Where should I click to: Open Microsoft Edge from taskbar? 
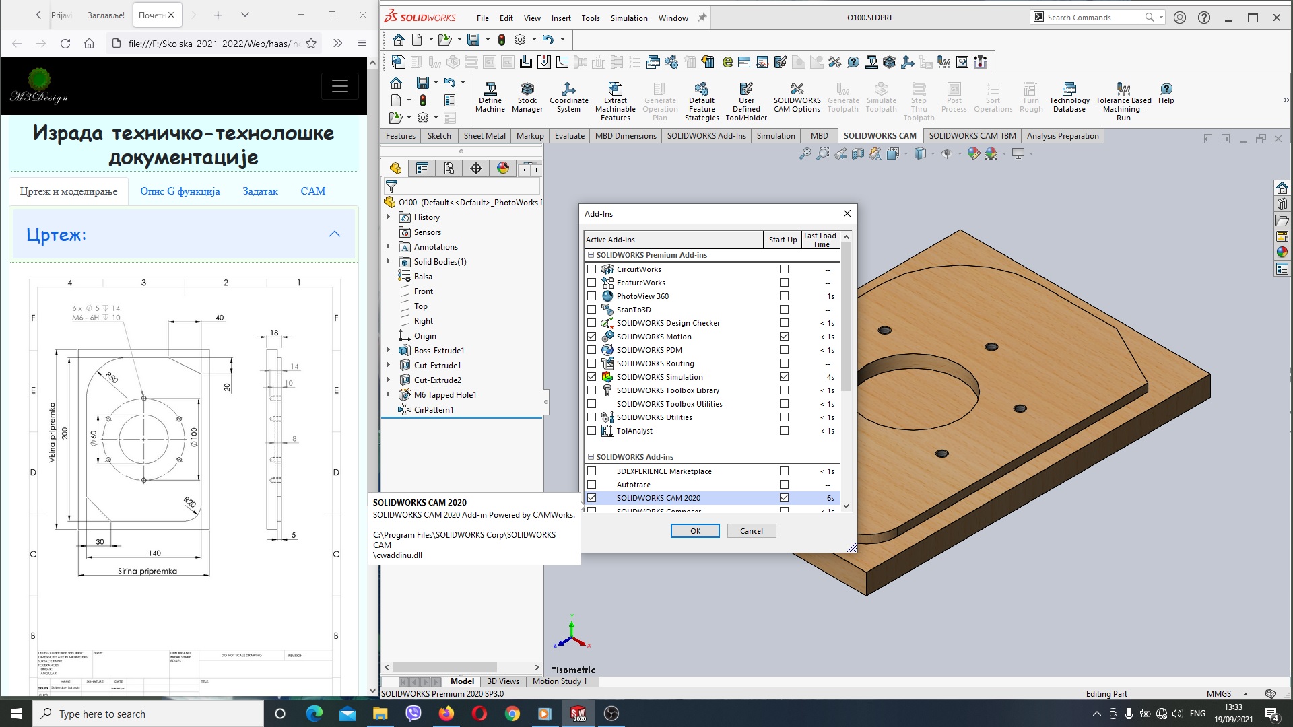pyautogui.click(x=314, y=714)
